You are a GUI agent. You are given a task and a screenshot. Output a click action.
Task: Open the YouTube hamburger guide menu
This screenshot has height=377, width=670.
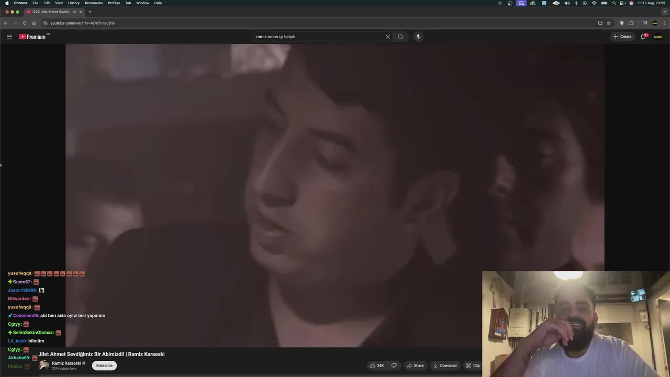pyautogui.click(x=9, y=37)
